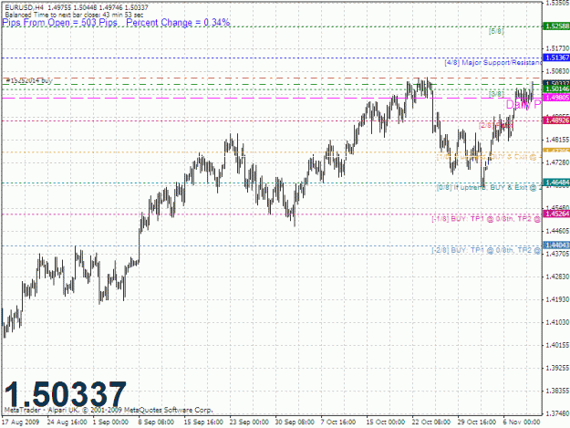Click the green 1.50146 price tag
570x428 pixels.
point(556,89)
